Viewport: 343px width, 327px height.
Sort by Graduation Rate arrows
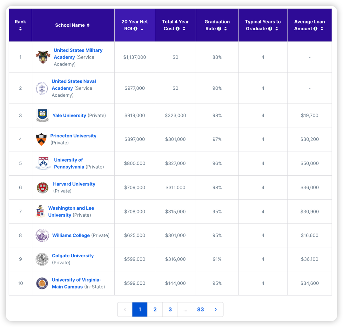[225, 29]
